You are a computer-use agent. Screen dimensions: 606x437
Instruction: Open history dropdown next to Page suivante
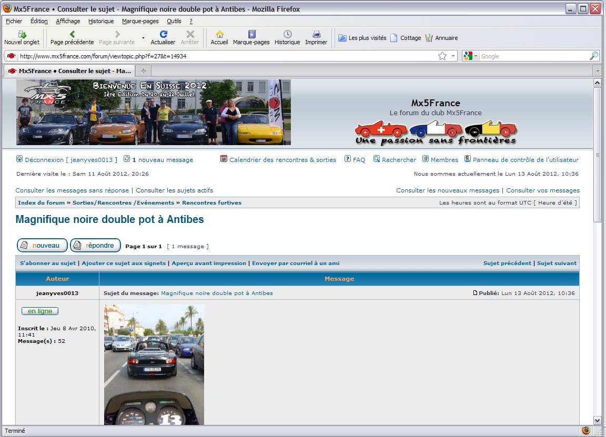(x=143, y=38)
